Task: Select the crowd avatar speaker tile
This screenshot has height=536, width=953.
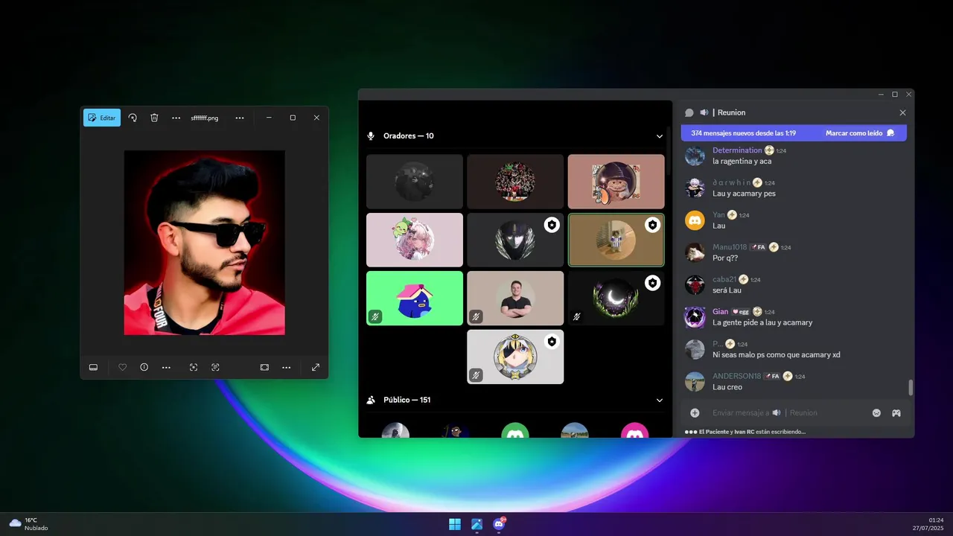Action: point(515,181)
